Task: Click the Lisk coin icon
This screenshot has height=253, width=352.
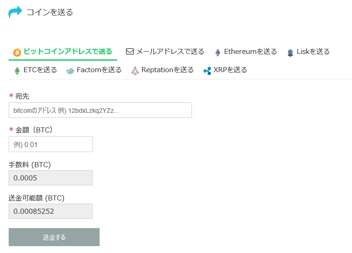Action: click(290, 52)
